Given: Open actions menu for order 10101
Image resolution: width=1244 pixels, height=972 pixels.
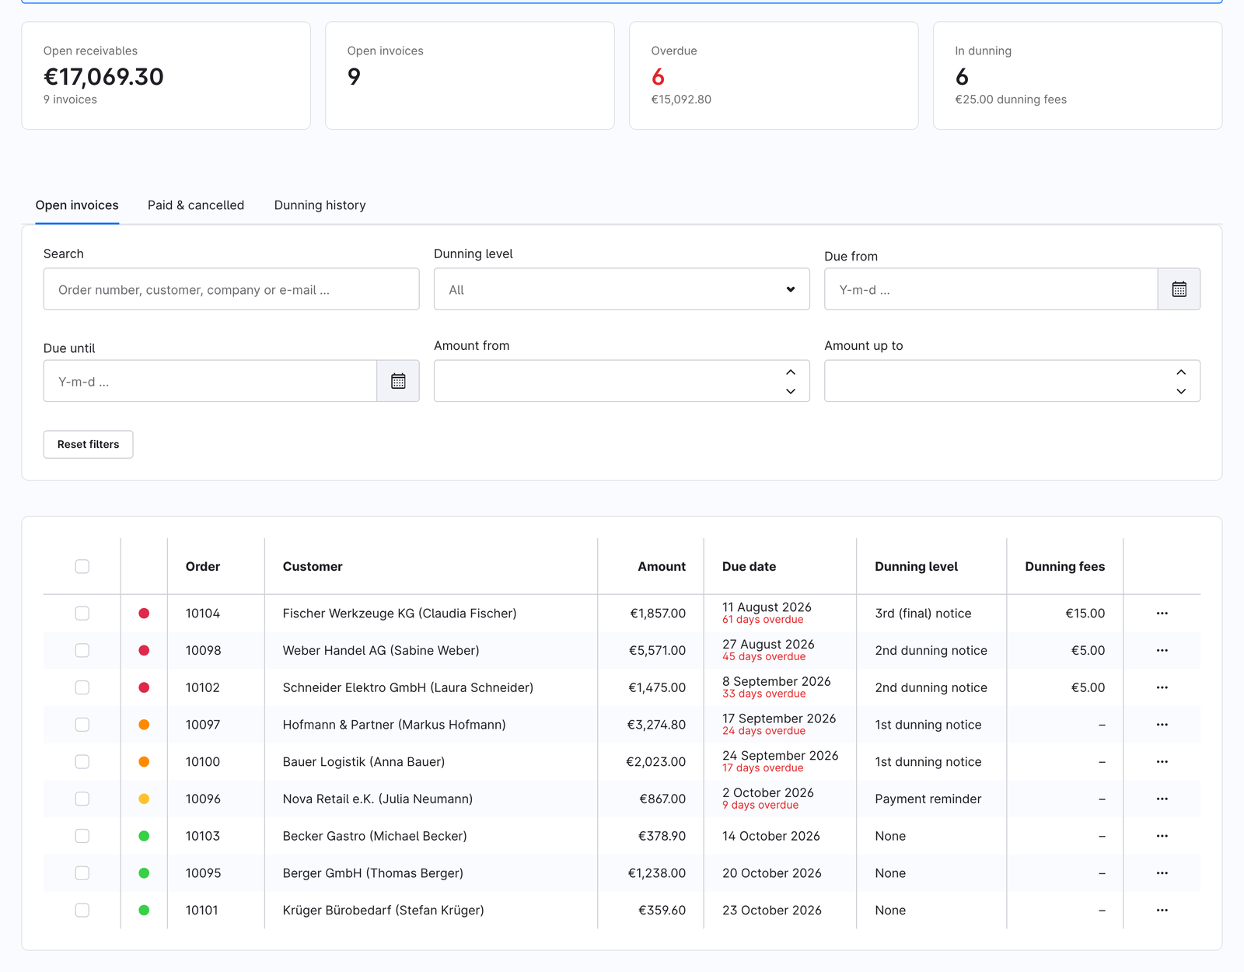Looking at the screenshot, I should [1162, 911].
